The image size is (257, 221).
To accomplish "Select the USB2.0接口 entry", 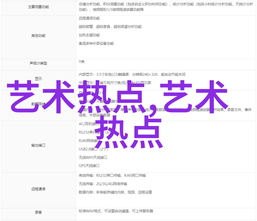I will click(93, 149).
